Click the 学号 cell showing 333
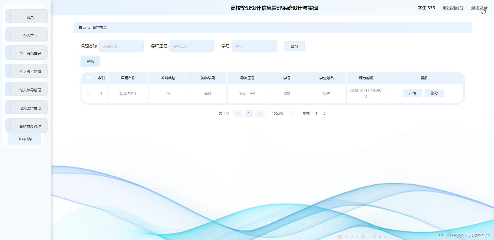This screenshot has width=494, height=240. pos(287,94)
